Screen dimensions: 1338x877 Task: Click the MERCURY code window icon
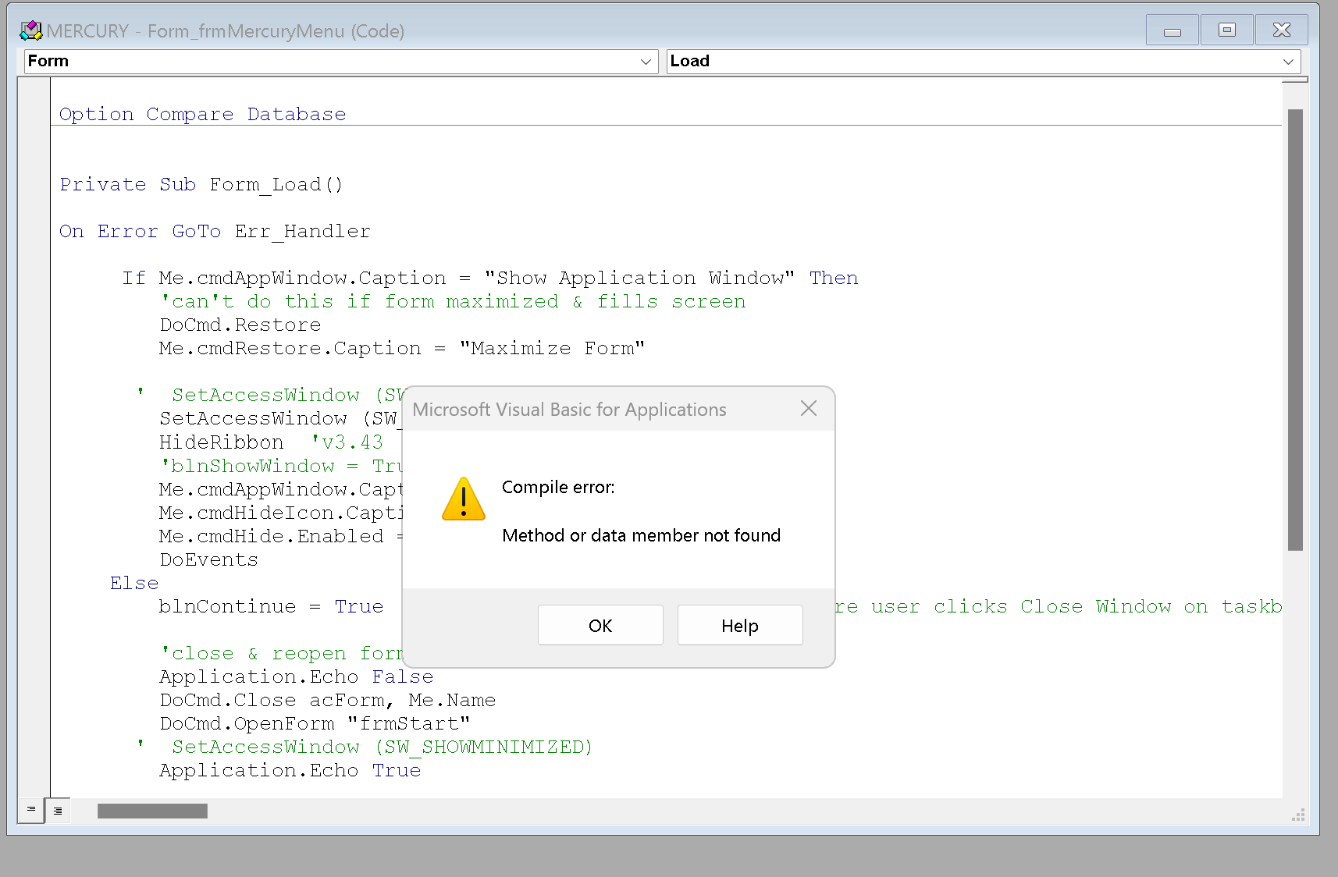tap(30, 30)
